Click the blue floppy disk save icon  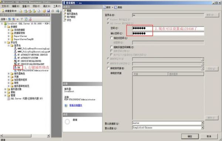pyautogui.click(x=48, y=11)
